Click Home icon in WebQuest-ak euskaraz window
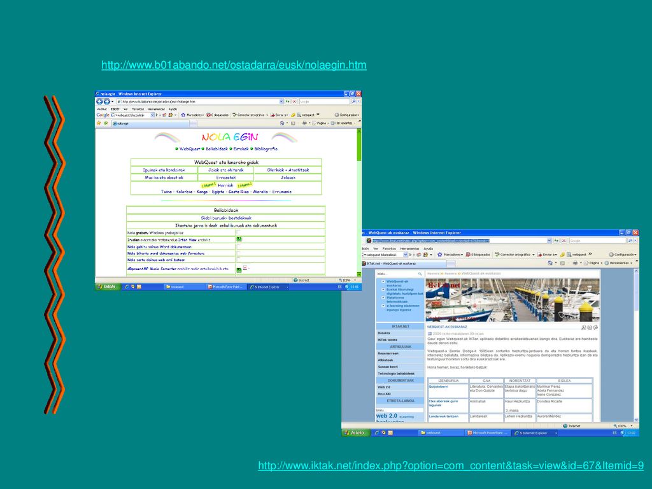 tap(551, 263)
